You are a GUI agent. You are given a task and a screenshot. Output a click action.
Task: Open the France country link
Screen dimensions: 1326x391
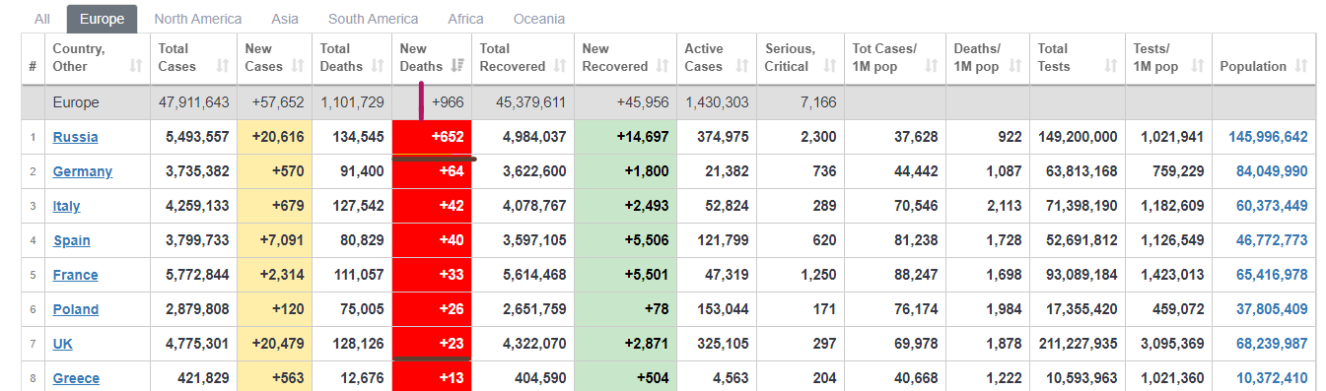[76, 275]
